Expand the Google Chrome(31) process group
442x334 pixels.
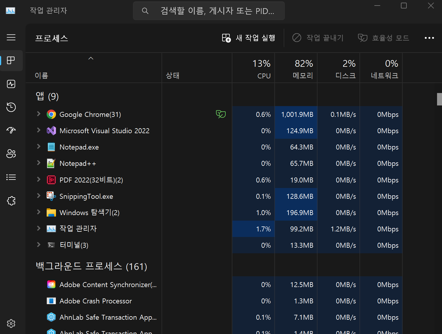(x=38, y=114)
